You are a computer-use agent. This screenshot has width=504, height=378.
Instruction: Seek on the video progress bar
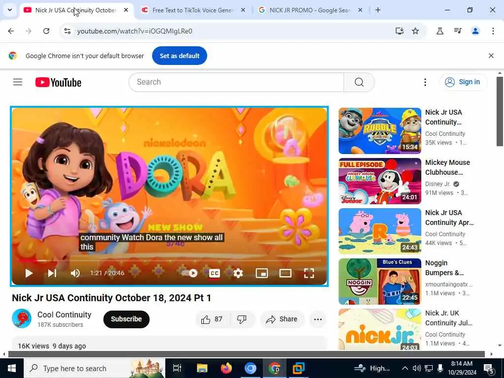click(x=169, y=260)
